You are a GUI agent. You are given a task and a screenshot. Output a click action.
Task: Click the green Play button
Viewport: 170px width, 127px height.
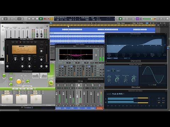point(41,19)
